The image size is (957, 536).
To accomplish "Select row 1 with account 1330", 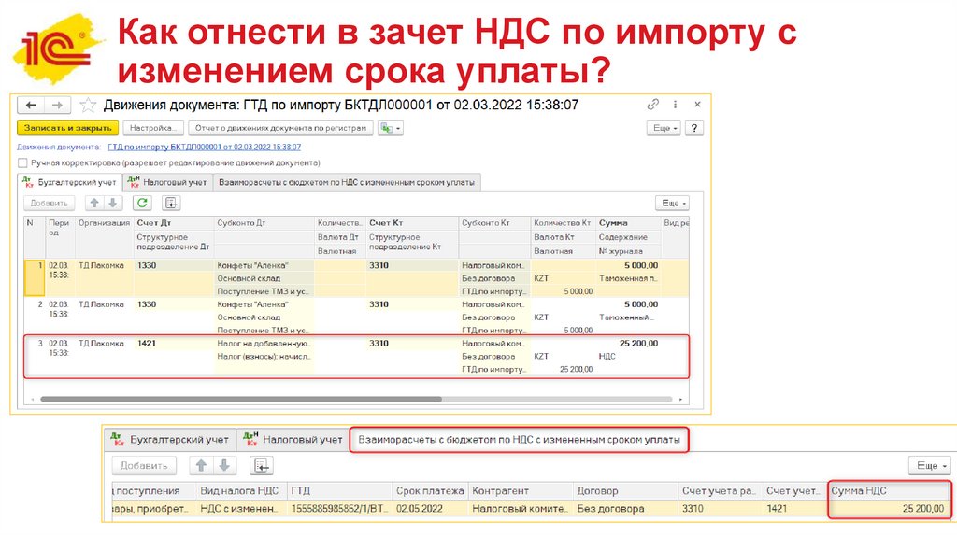I will [356, 278].
